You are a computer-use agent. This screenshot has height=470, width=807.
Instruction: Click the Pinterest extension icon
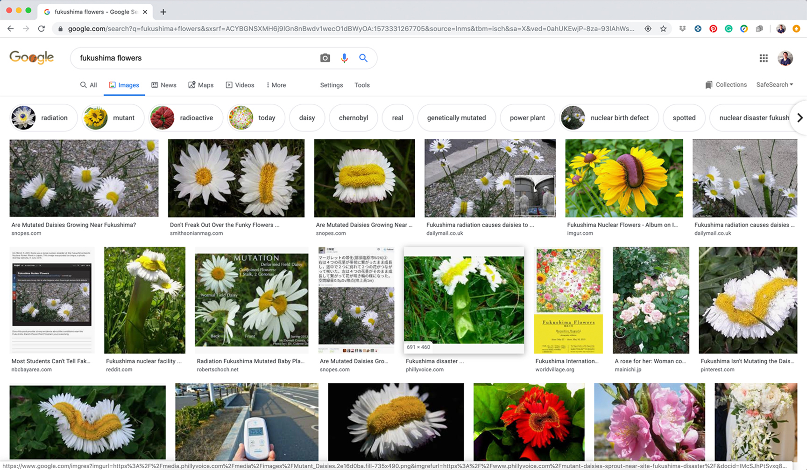713,28
